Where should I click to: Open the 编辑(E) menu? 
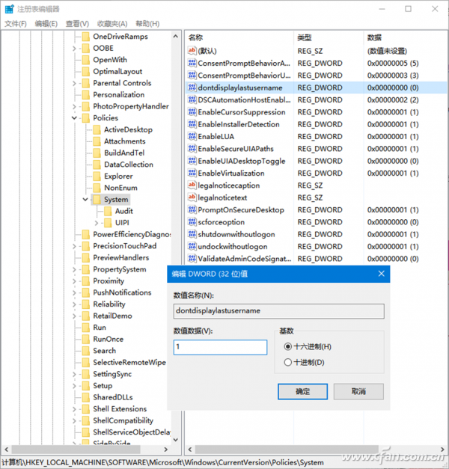[x=46, y=24]
